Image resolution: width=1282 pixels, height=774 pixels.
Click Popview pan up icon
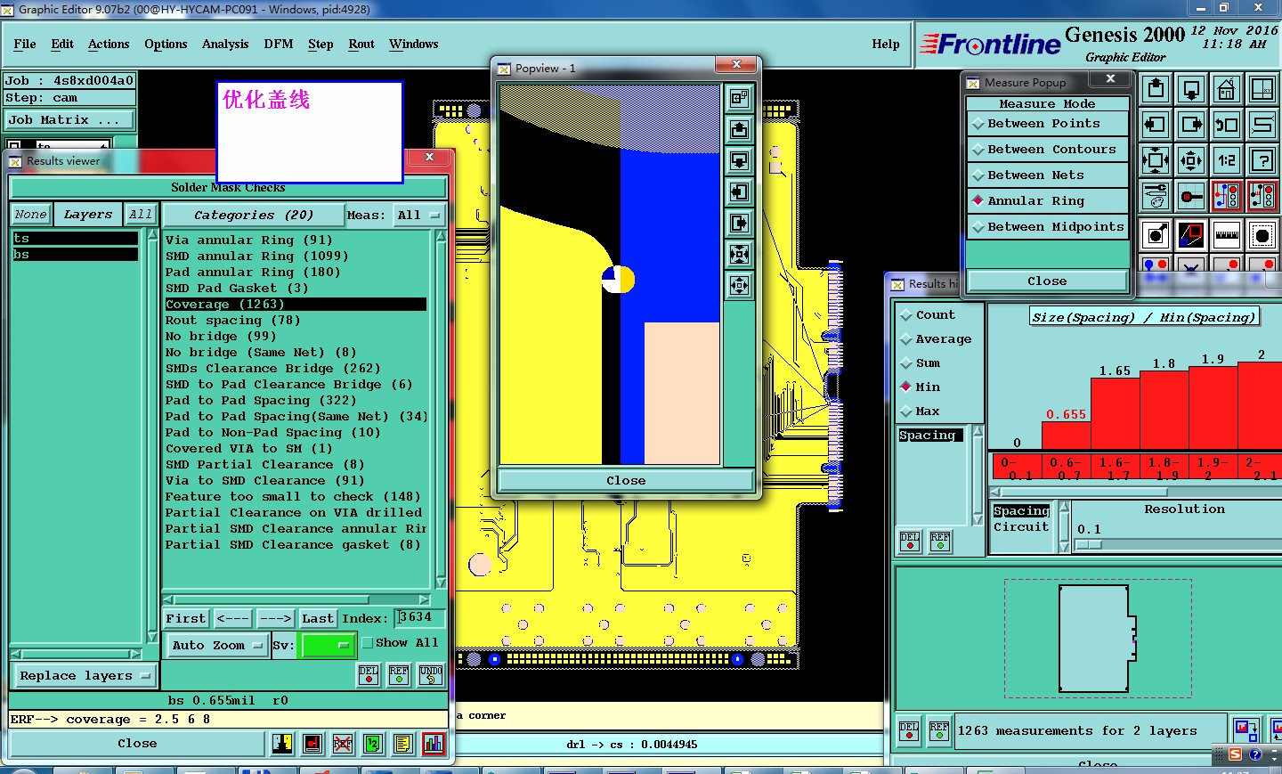point(739,129)
